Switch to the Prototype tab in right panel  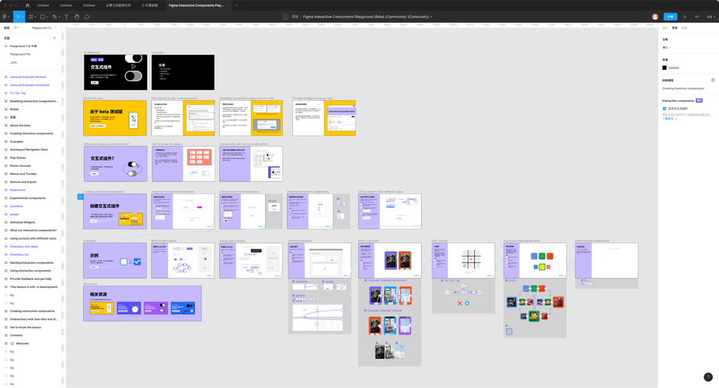[x=675, y=28]
